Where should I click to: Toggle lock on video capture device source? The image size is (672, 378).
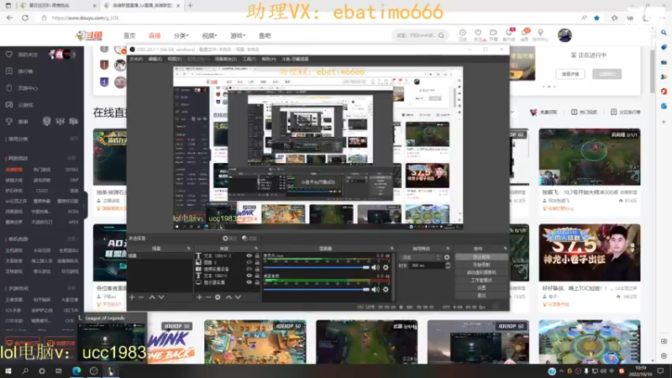coord(257,269)
